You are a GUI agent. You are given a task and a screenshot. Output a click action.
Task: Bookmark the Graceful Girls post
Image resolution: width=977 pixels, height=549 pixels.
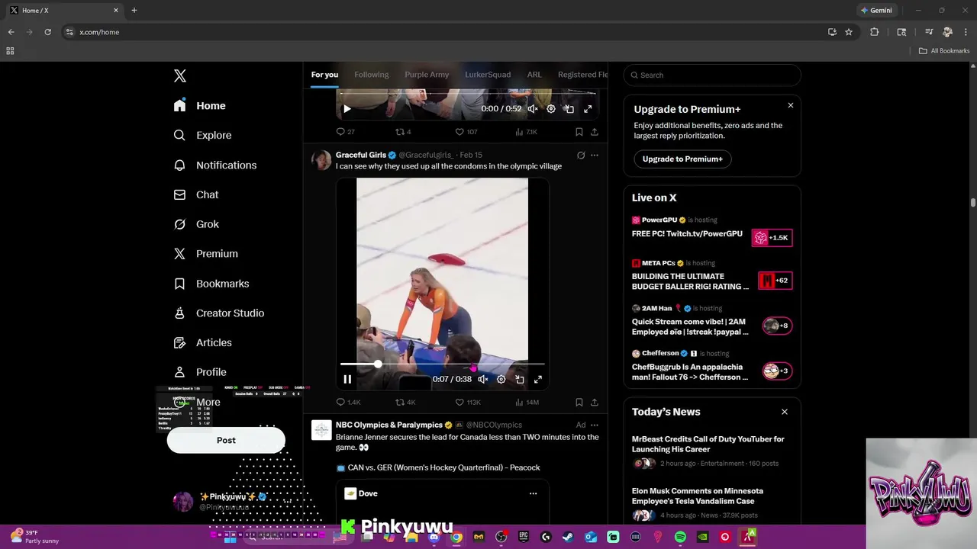click(579, 402)
